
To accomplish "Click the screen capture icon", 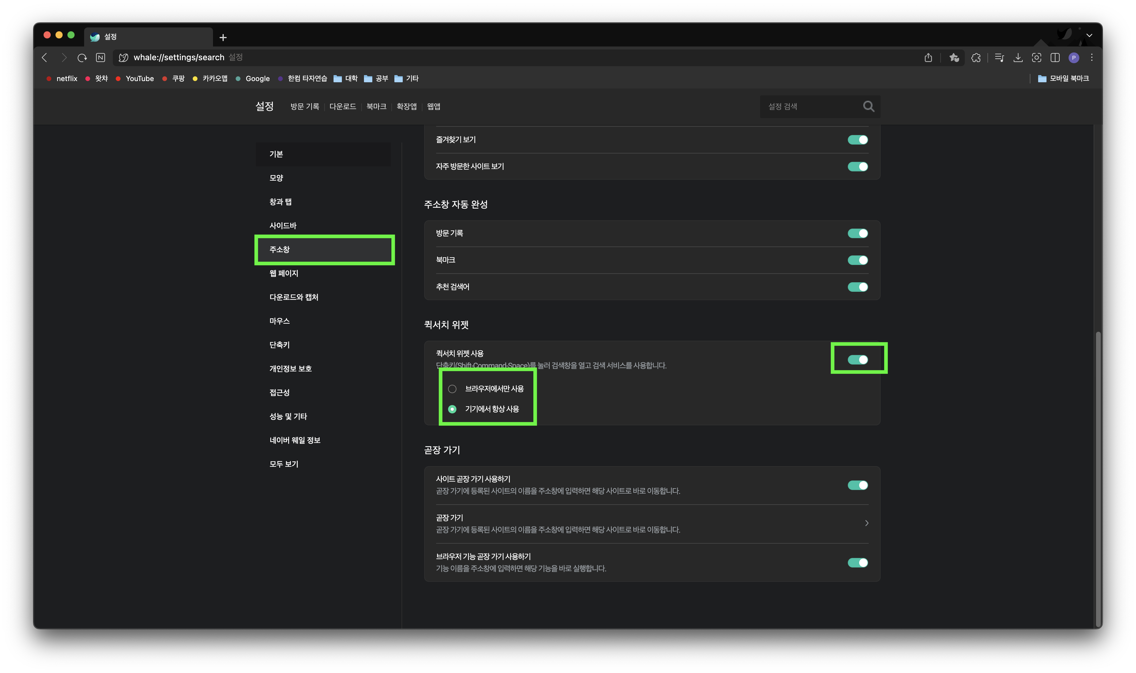I will [1037, 58].
